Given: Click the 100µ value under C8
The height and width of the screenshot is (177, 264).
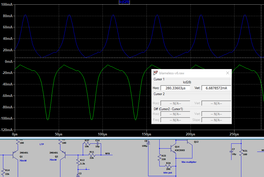Looking at the screenshot, I should click(145, 146).
